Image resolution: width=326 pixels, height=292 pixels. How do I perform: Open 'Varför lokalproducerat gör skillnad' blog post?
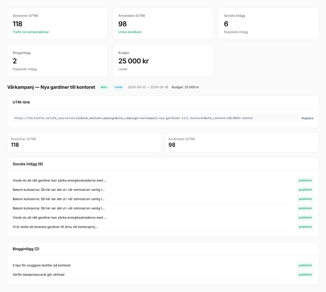(x=38, y=274)
